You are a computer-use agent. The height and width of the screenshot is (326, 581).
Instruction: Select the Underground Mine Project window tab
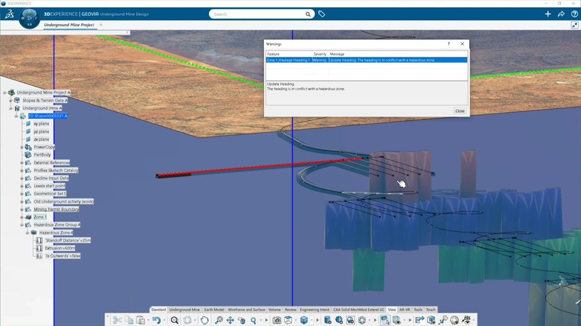[69, 25]
